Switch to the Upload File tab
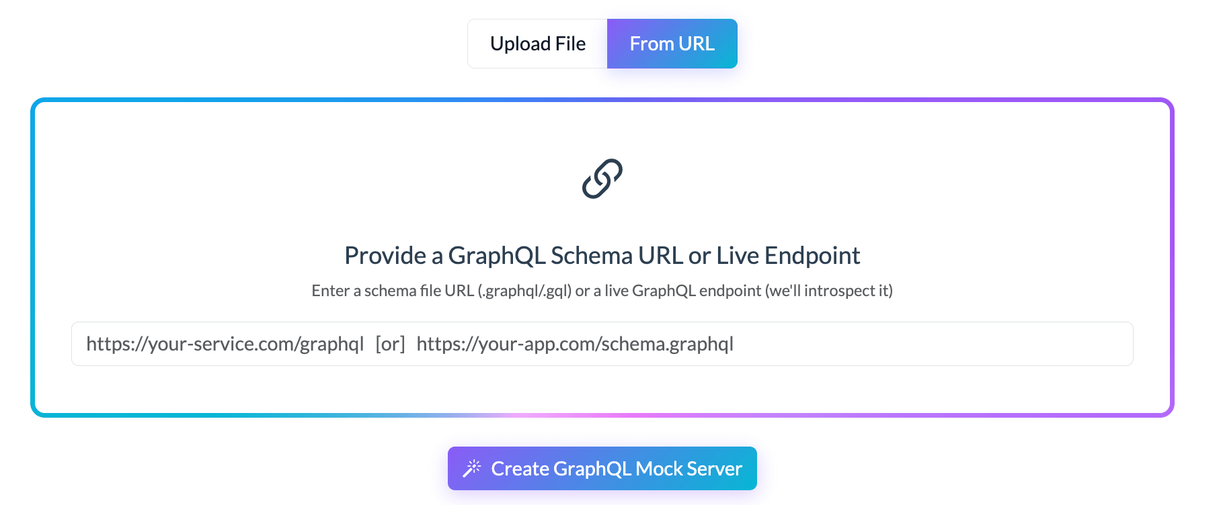1221x505 pixels. 537,44
